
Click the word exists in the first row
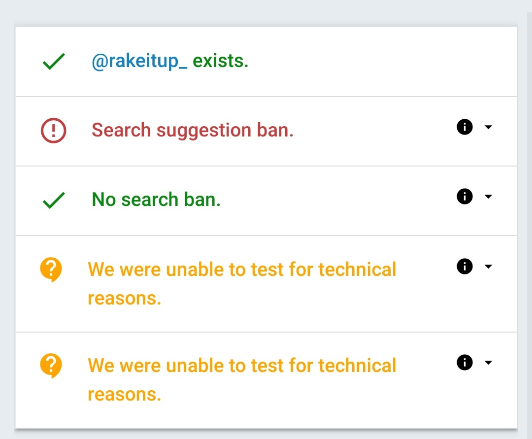pyautogui.click(x=221, y=61)
